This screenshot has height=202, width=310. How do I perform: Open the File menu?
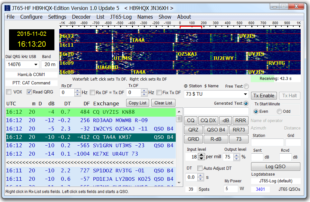pos(10,17)
